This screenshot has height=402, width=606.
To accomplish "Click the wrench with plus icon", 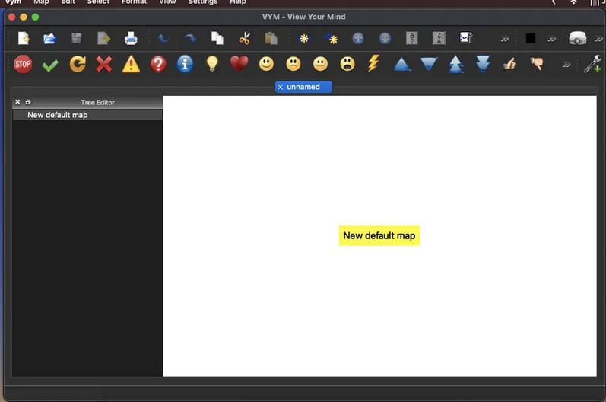I will pyautogui.click(x=592, y=64).
